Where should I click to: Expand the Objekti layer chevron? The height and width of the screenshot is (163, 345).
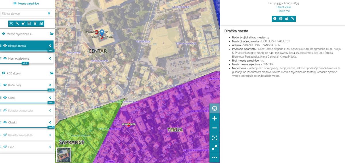(x=50, y=122)
